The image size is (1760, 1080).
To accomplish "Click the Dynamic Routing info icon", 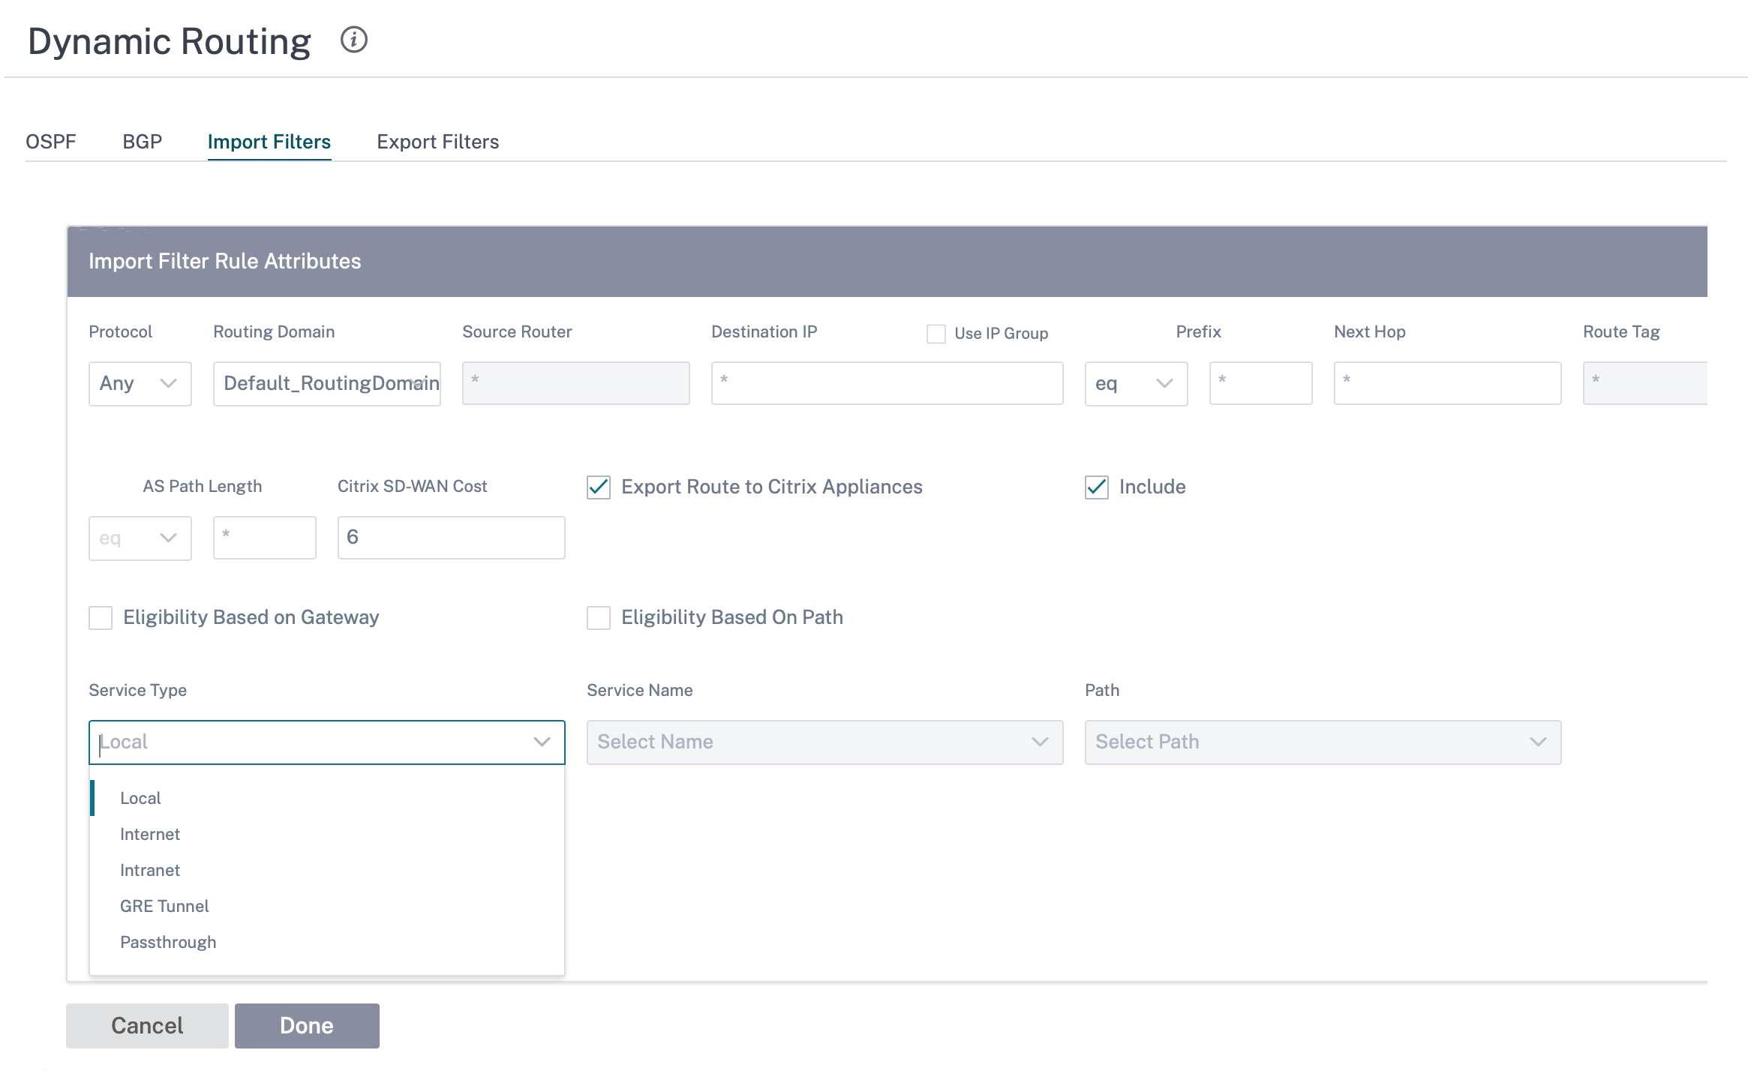I will pos(353,40).
